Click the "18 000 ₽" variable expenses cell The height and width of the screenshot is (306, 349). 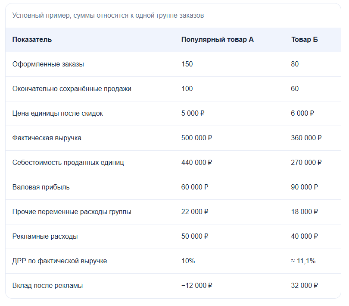304,211
